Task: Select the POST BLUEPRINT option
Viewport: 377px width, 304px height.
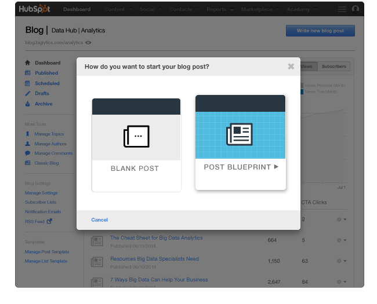Action: [241, 142]
